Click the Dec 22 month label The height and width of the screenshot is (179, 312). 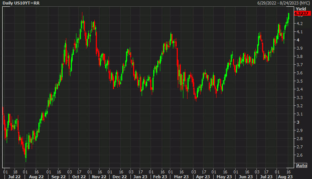coord(120,177)
